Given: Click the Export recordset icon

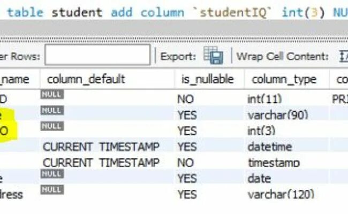Looking at the screenshot, I should pyautogui.click(x=213, y=56).
